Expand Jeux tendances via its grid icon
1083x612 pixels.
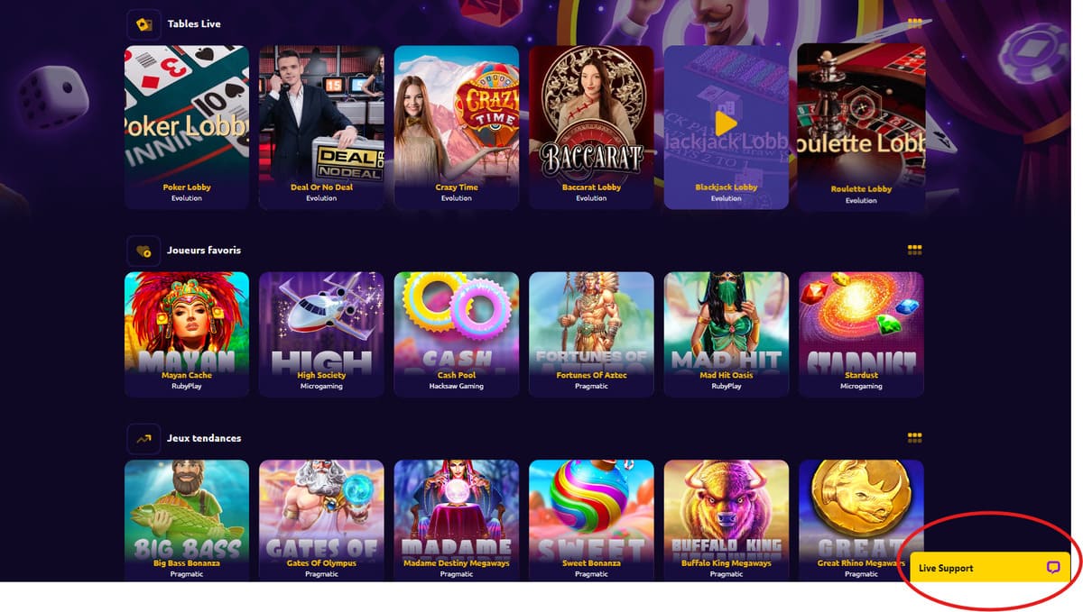point(914,438)
